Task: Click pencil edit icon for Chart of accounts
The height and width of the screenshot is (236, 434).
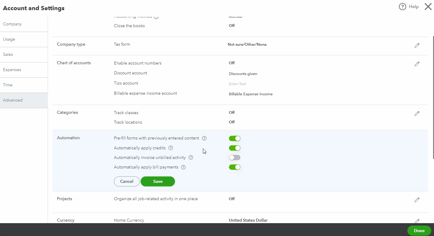Action: 417,64
